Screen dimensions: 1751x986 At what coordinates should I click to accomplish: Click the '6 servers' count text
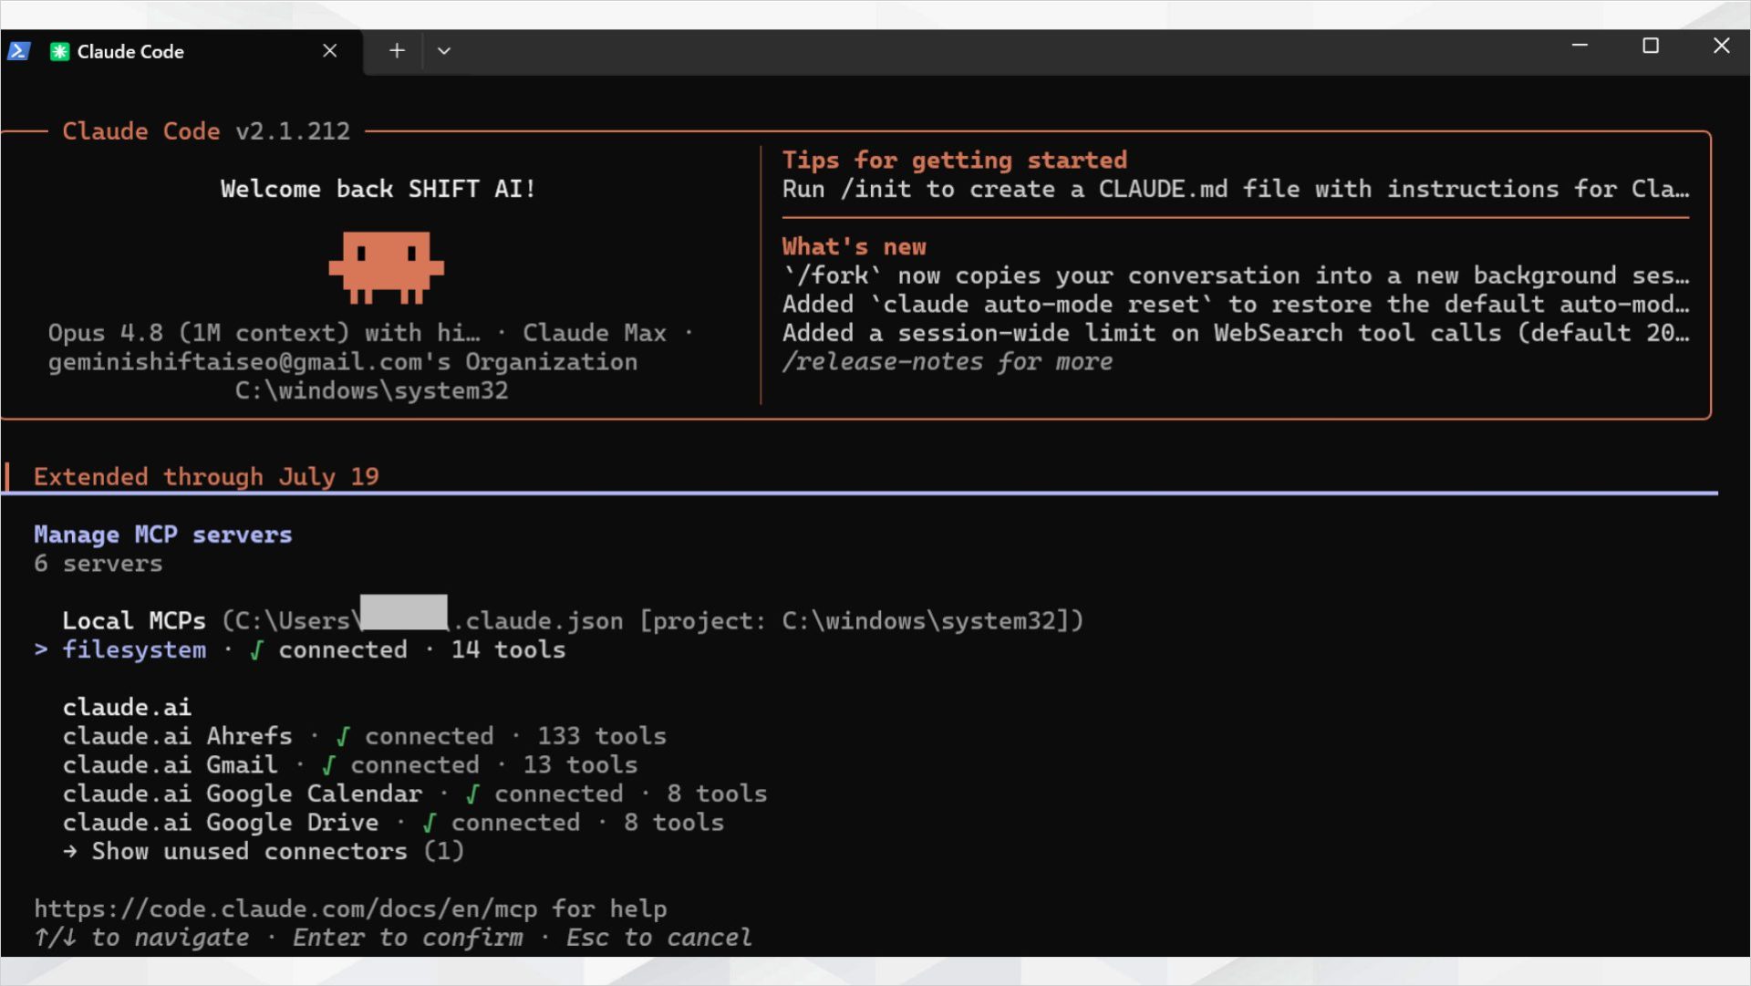coord(98,564)
